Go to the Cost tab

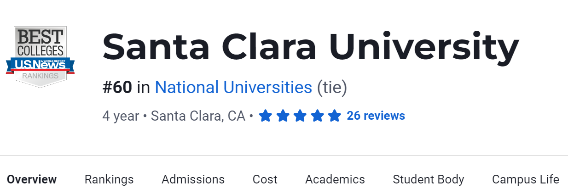[x=265, y=179]
